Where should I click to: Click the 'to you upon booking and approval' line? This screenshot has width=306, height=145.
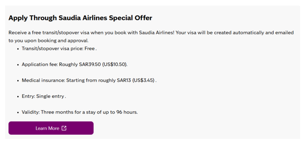pos(49,41)
